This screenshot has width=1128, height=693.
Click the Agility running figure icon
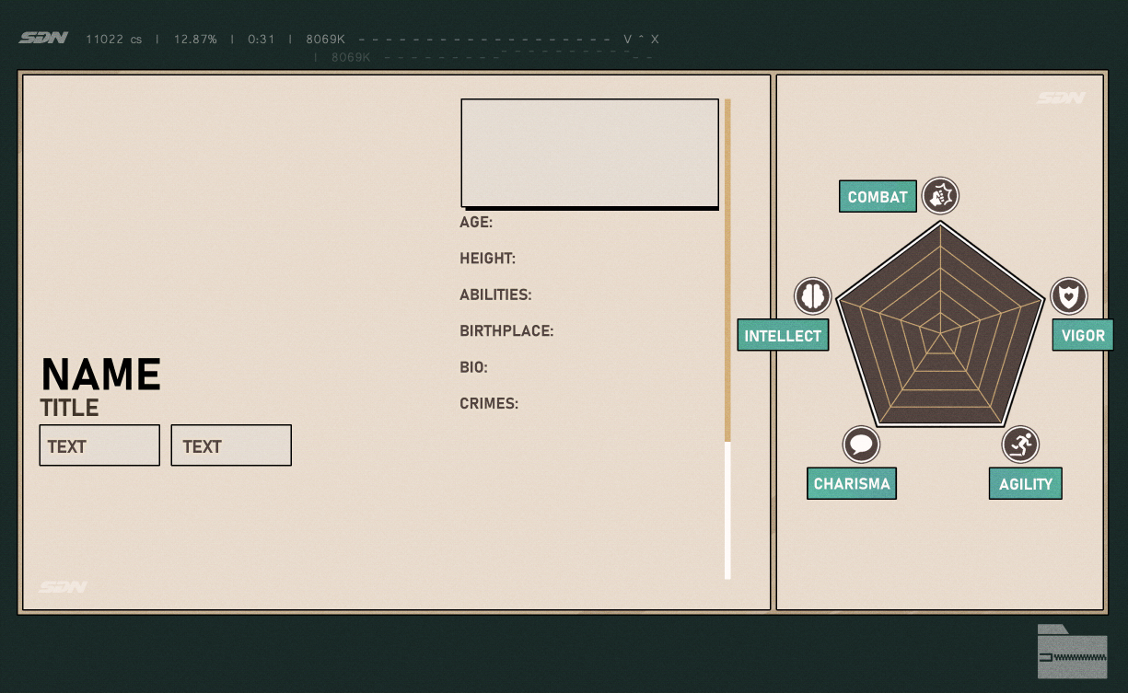(1020, 445)
